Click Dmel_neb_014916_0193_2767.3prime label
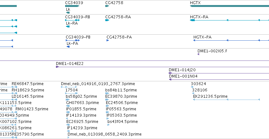This screenshot has width=269, height=139. point(98,84)
